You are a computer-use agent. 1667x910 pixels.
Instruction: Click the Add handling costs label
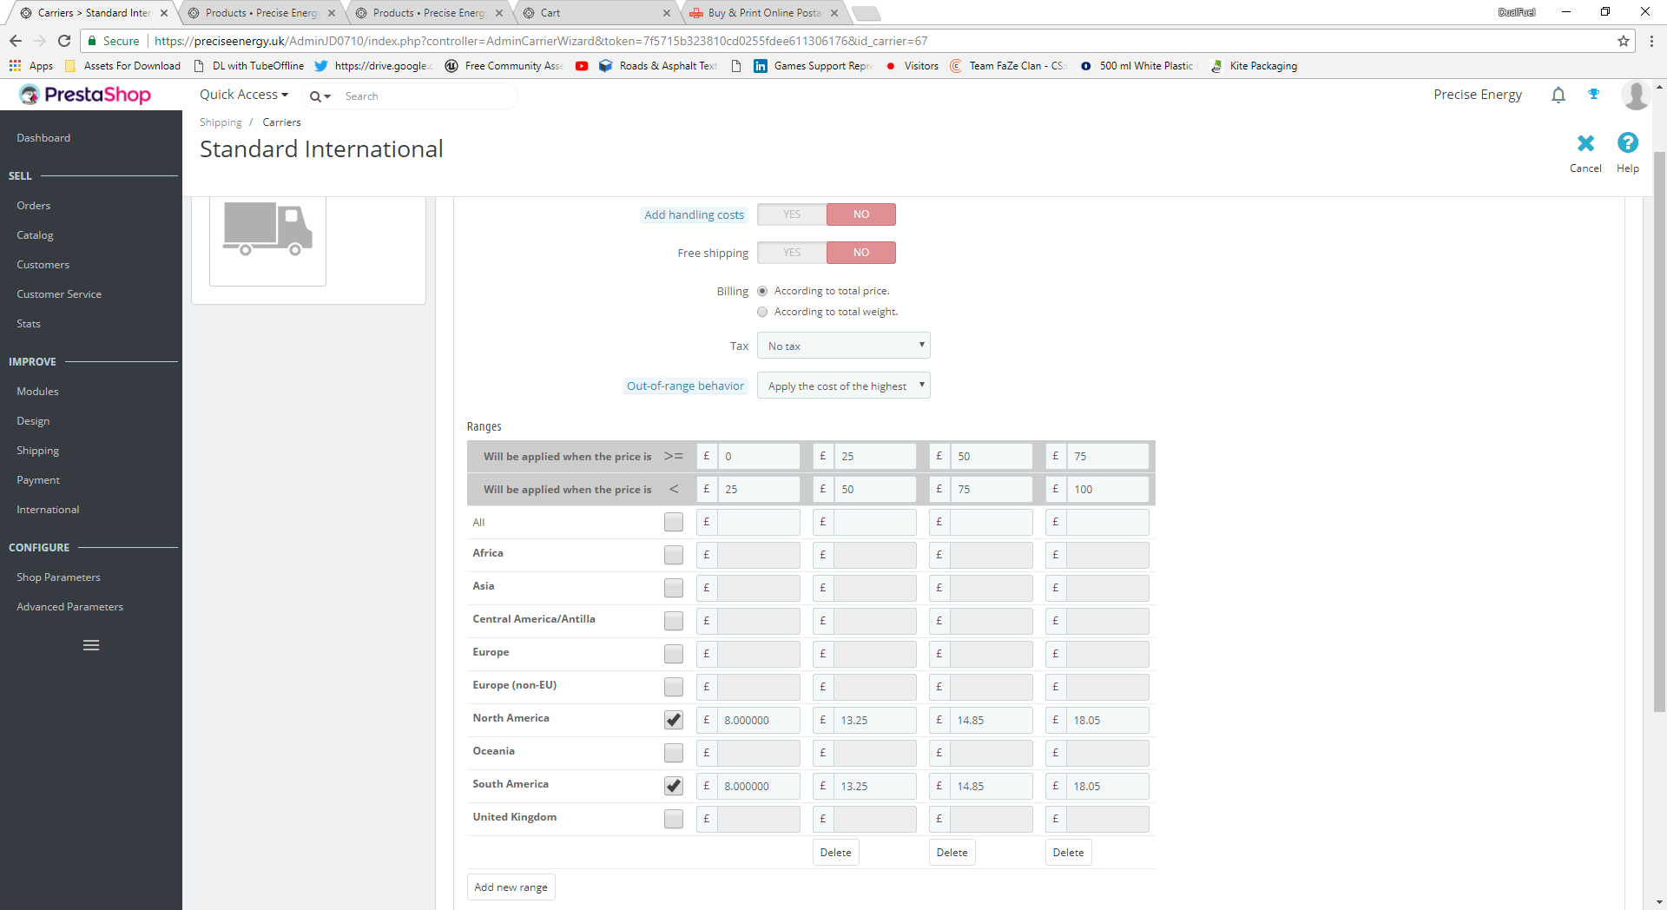pyautogui.click(x=694, y=215)
